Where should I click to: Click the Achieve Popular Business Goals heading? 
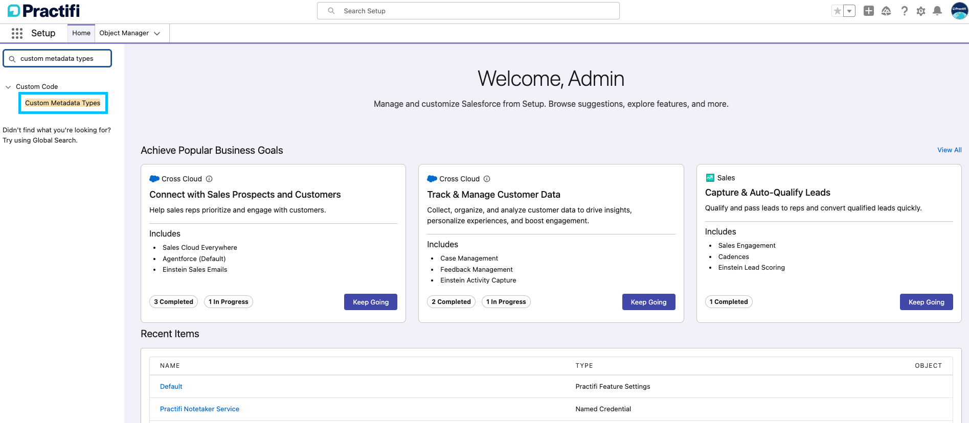[x=212, y=151]
